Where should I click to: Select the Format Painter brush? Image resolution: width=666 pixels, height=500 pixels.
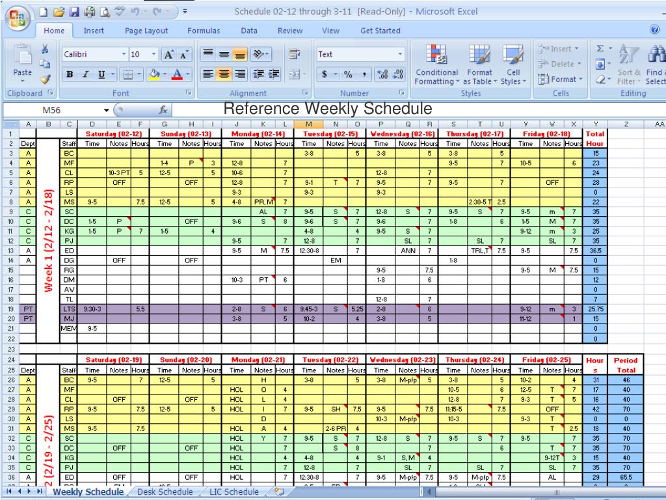click(x=45, y=79)
